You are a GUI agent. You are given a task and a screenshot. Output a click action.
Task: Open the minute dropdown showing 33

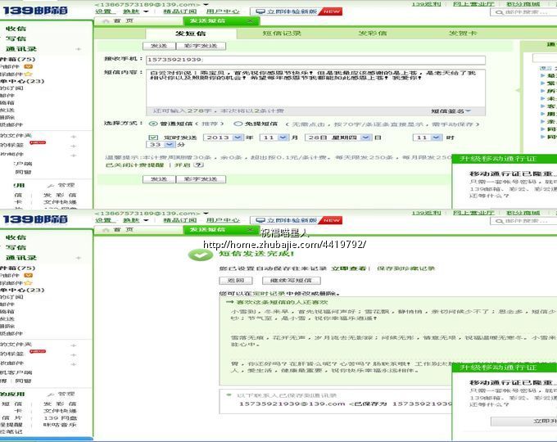point(161,145)
